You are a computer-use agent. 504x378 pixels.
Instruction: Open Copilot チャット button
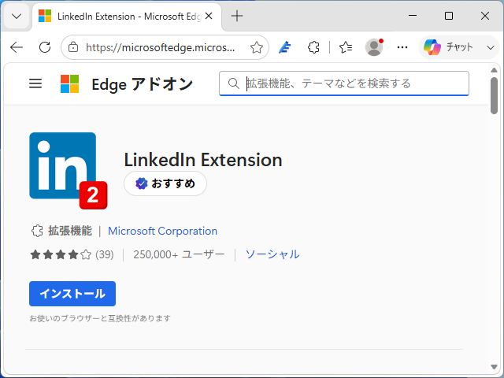click(x=449, y=47)
